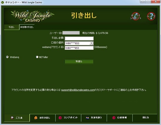Click the Wild Jungle Casino logo

coord(32,16)
